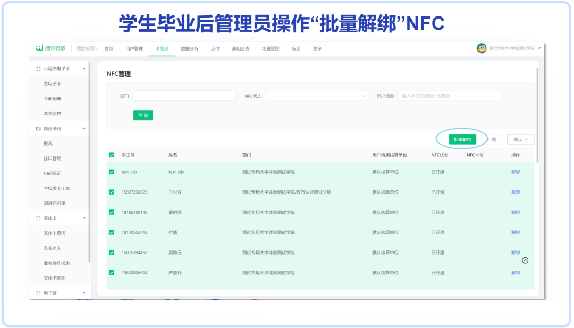Click the circular back-to-top arrow icon

tap(525, 260)
